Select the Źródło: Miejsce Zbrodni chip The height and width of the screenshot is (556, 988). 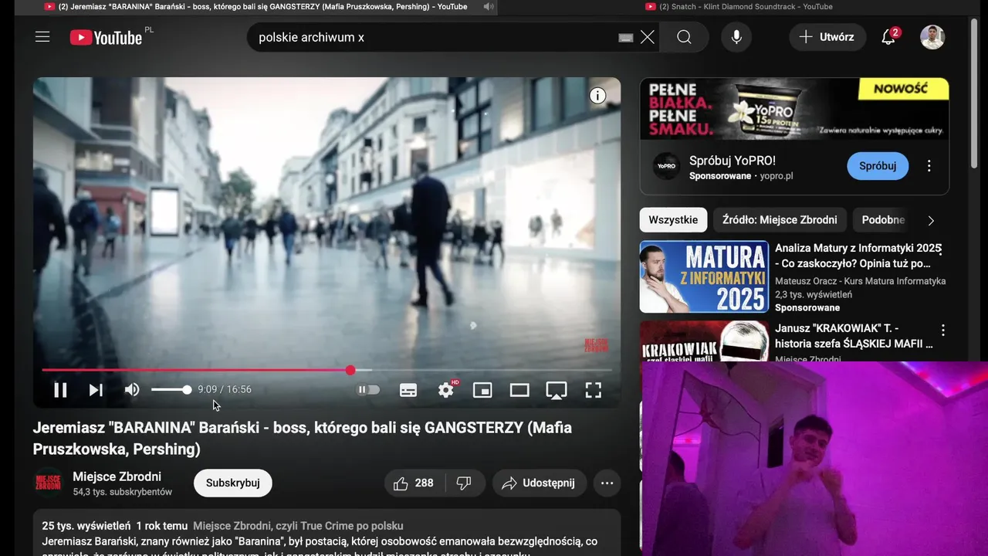[x=780, y=220]
